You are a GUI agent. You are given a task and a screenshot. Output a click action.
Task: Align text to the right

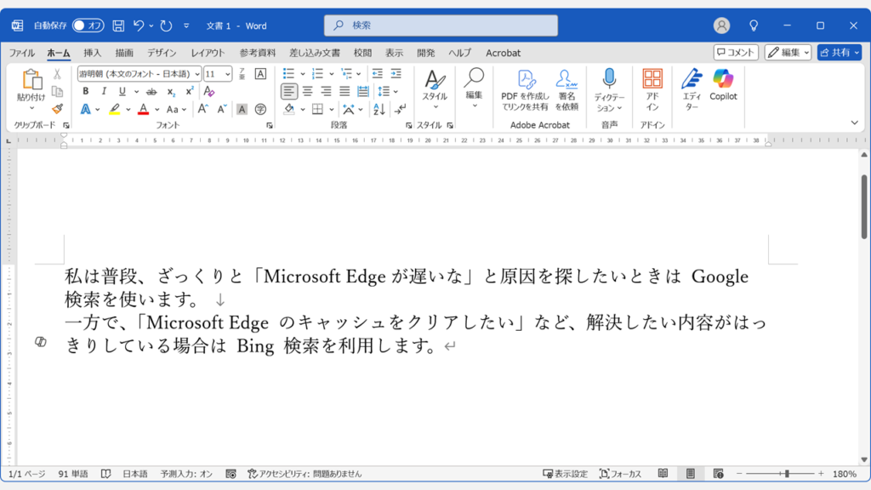pyautogui.click(x=326, y=91)
